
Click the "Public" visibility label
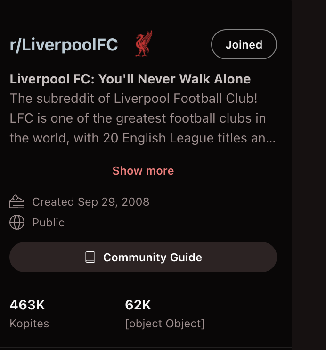click(48, 223)
